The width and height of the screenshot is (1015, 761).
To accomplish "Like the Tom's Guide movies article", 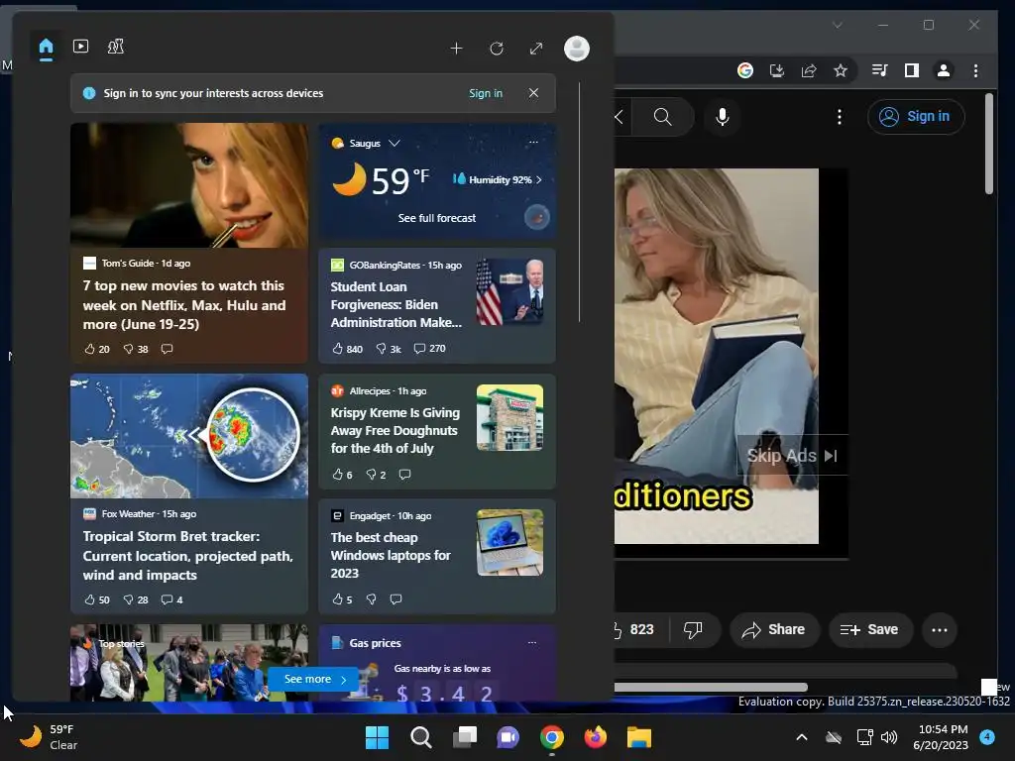I will click(97, 349).
